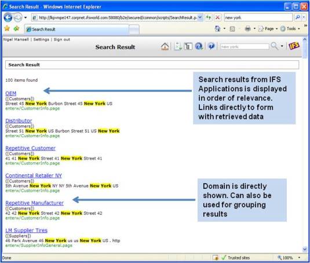Stop loading with the red X icon

(217, 17)
